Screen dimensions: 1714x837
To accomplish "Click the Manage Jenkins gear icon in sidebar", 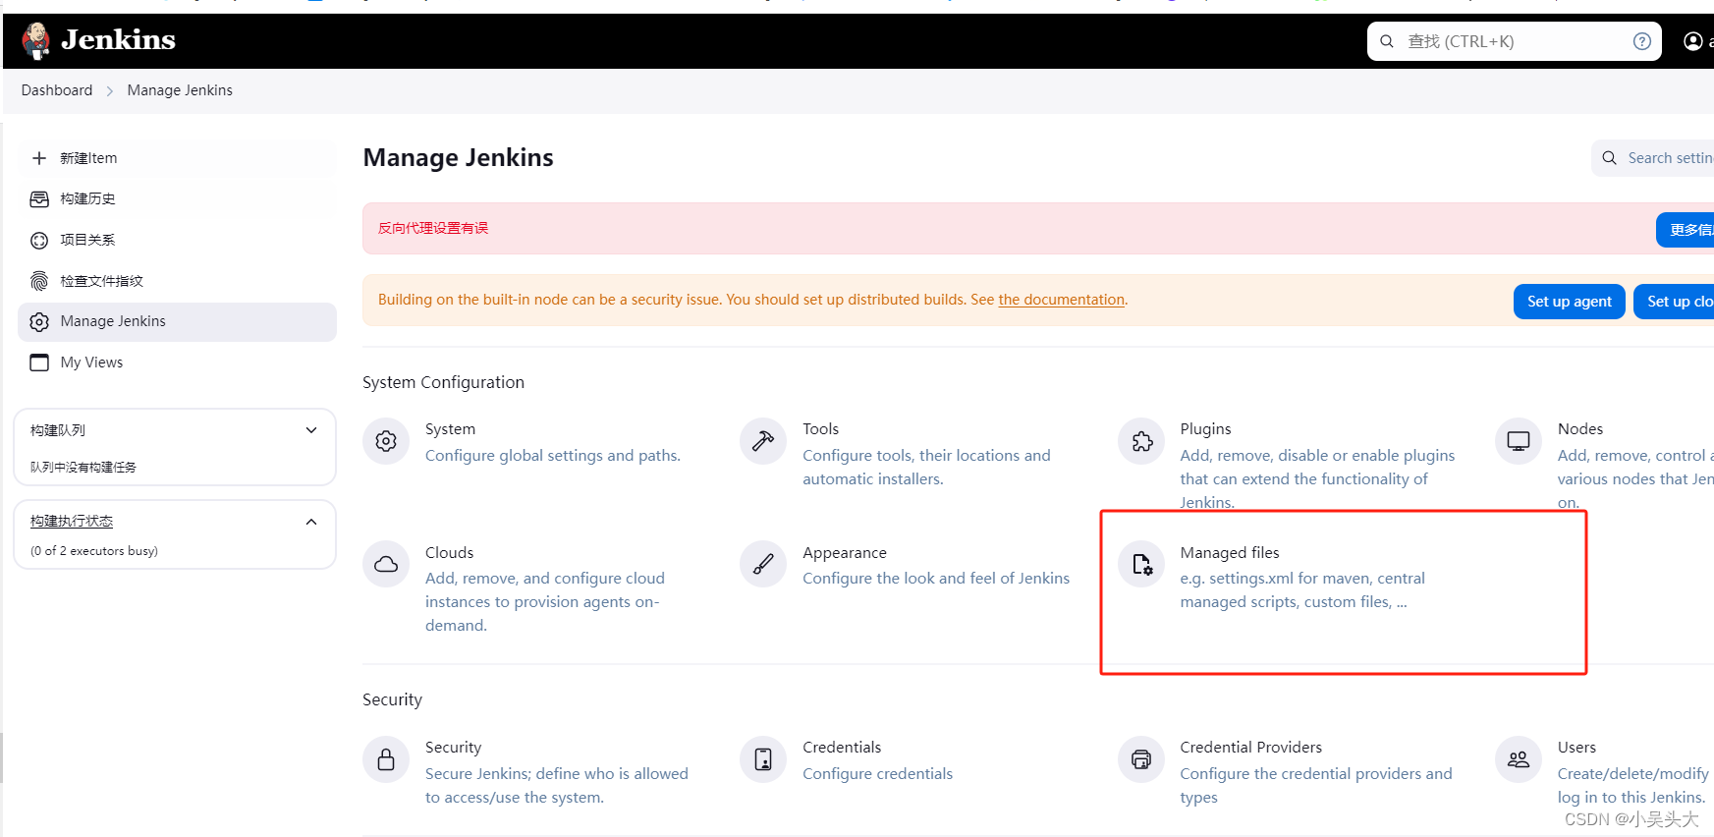I will [x=39, y=322].
